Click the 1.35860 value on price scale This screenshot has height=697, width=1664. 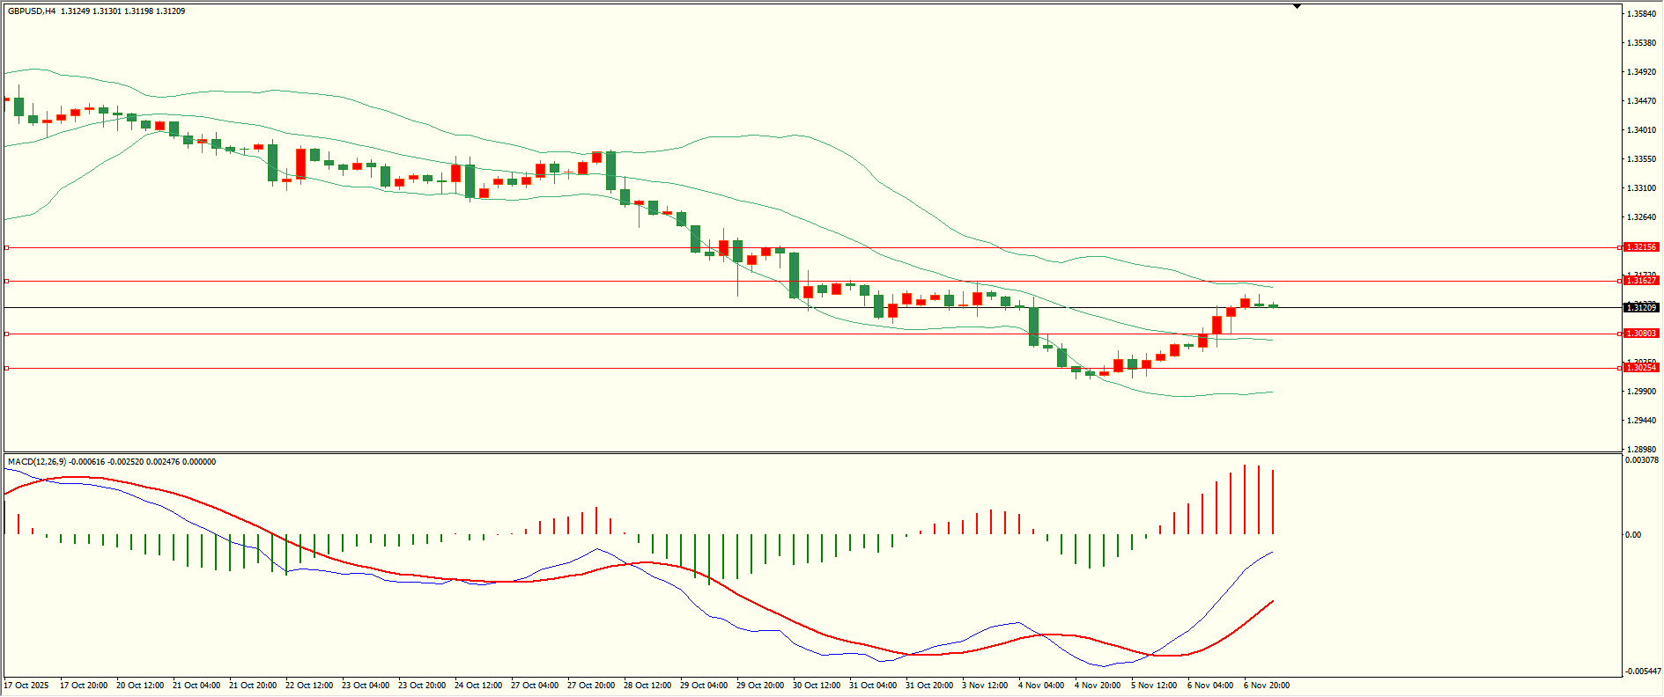point(1640,14)
